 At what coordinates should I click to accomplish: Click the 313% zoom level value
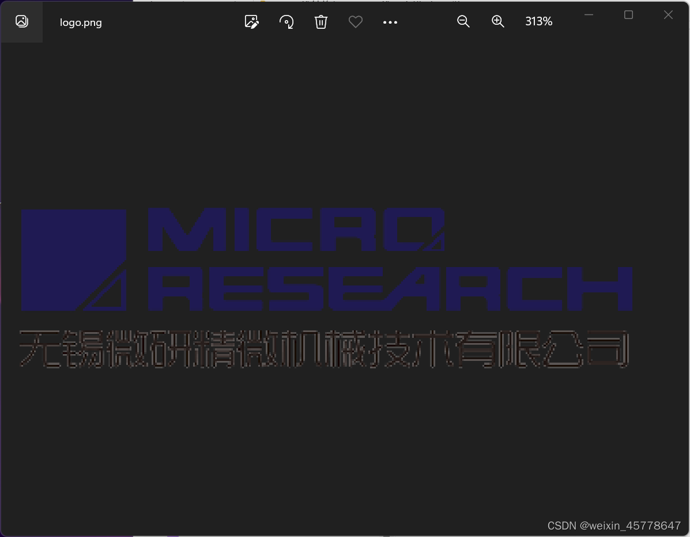(x=538, y=21)
